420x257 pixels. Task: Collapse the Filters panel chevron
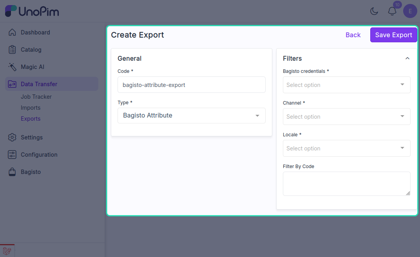click(x=407, y=58)
